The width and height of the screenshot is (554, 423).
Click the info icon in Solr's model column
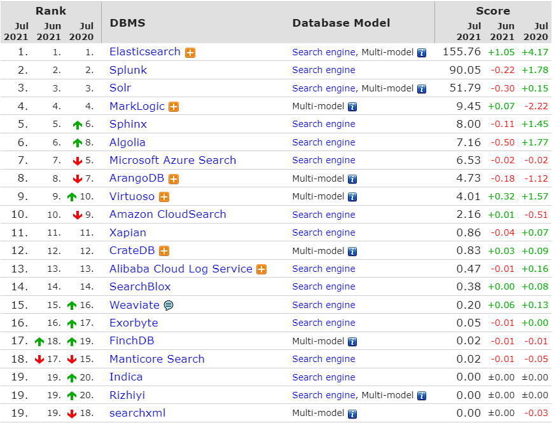tap(422, 89)
